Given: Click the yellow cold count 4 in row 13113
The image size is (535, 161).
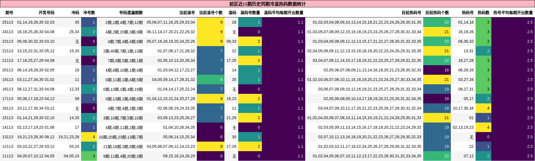Looking at the screenshot, I should [89, 137].
